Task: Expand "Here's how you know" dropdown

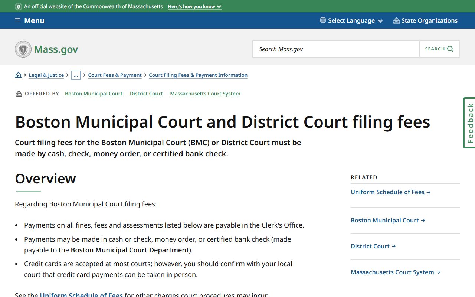Action: coord(194,7)
